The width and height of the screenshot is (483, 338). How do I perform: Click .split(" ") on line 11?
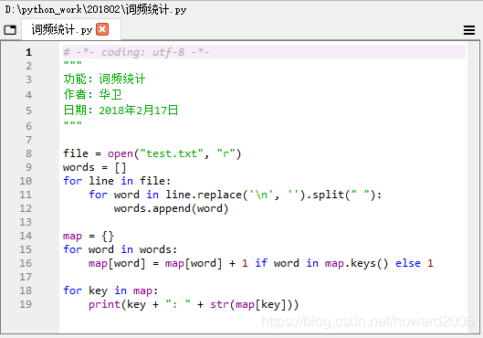(x=341, y=195)
